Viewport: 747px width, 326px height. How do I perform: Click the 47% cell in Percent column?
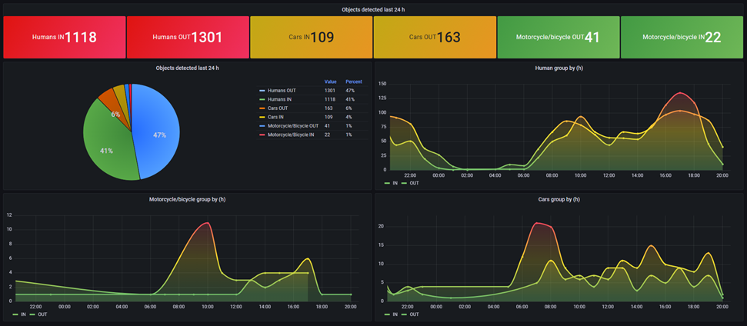coord(350,91)
